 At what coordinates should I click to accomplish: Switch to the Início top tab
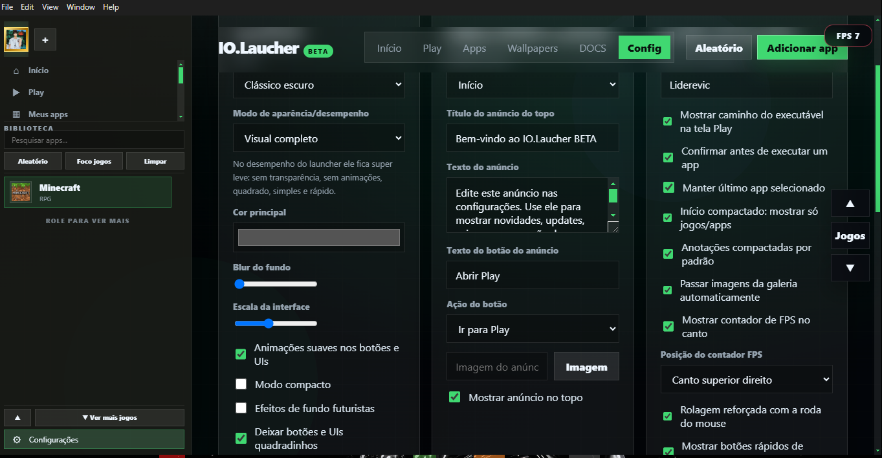coord(390,48)
